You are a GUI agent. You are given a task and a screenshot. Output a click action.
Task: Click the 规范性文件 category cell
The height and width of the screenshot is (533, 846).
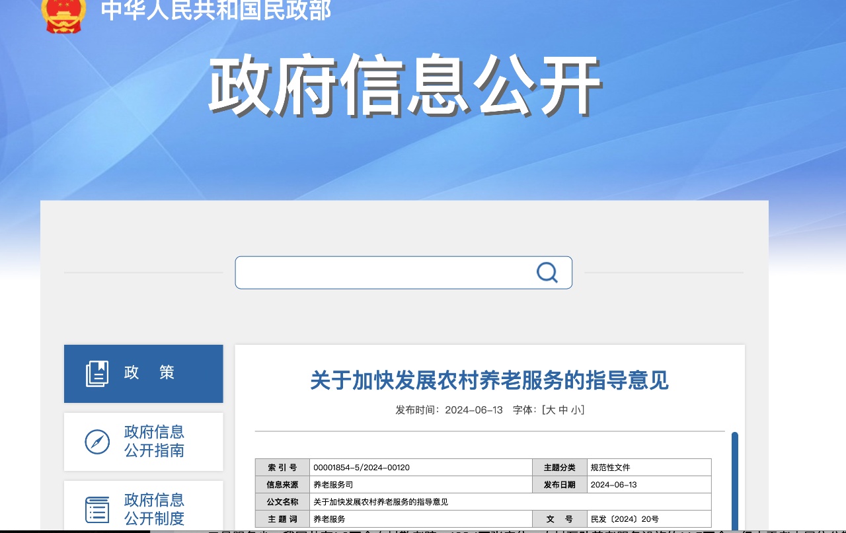[610, 468]
